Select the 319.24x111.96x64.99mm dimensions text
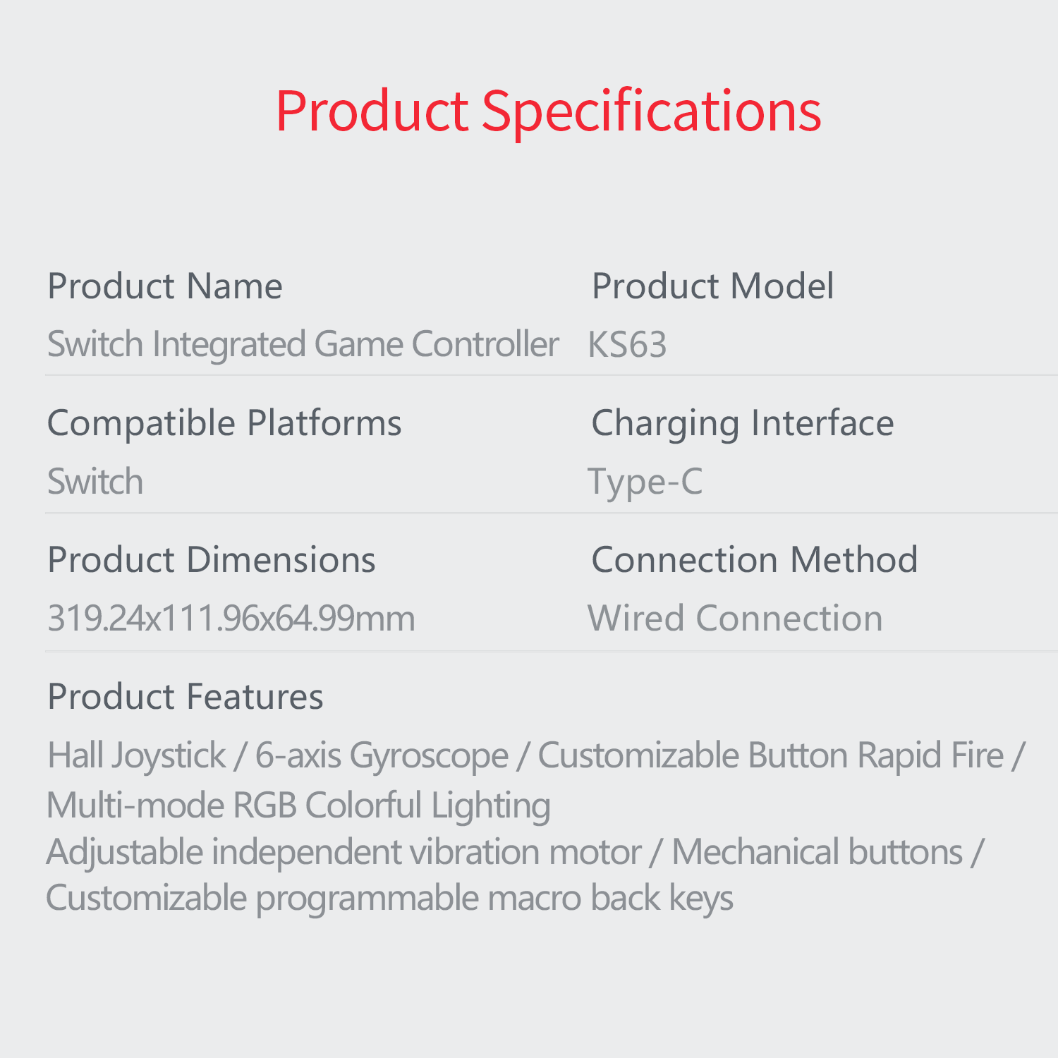The height and width of the screenshot is (1058, 1058). tap(231, 619)
